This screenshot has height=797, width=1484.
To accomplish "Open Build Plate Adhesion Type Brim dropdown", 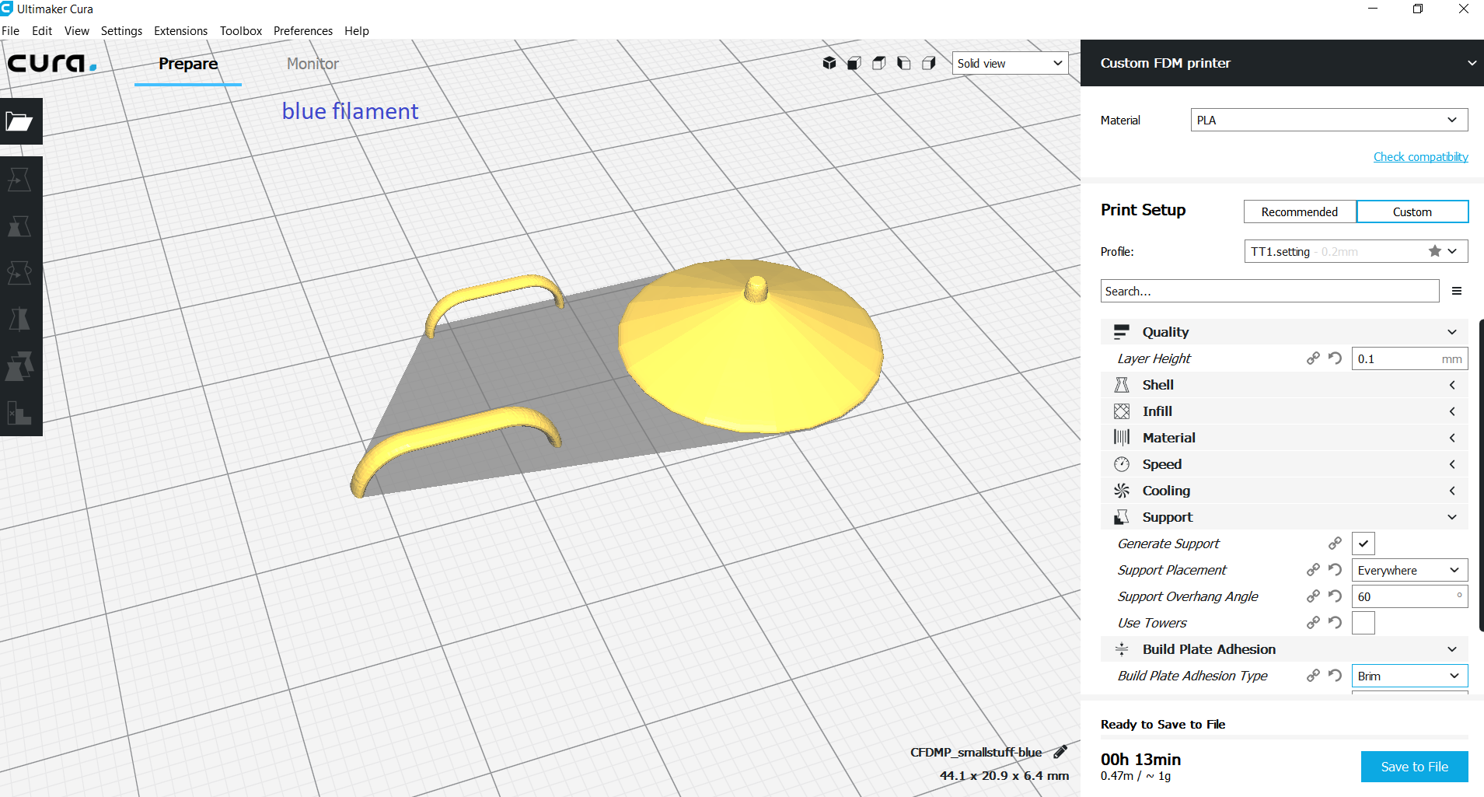I will pyautogui.click(x=1409, y=676).
